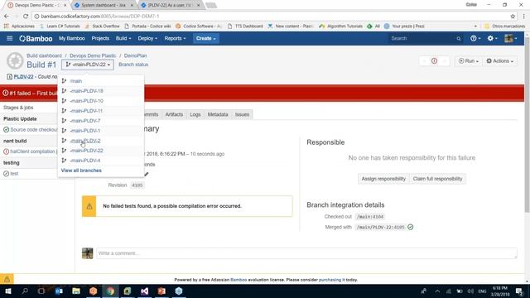Open My Bamboo page

(x=72, y=39)
